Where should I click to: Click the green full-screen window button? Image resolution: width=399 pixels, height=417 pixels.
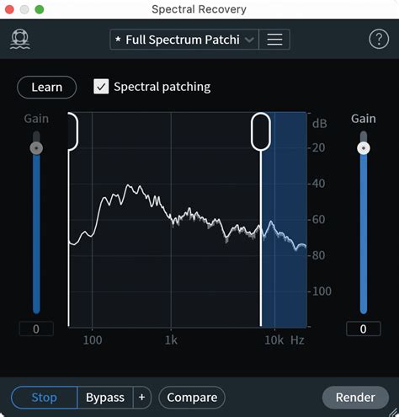40,9
